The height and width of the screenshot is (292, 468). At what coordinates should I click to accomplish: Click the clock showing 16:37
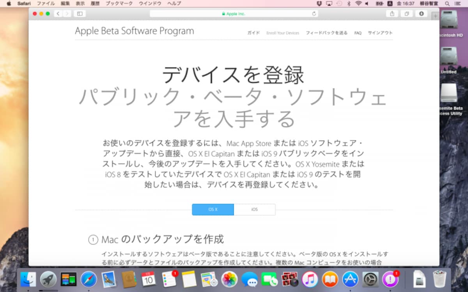click(x=406, y=4)
